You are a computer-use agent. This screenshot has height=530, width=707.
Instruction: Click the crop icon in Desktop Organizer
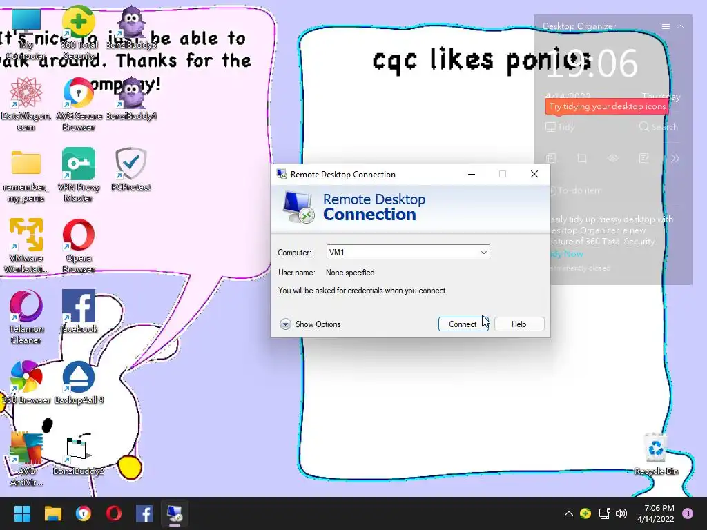pos(581,158)
